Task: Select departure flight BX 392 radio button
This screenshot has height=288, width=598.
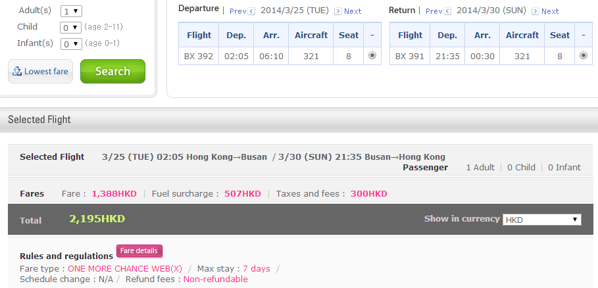Action: click(372, 56)
